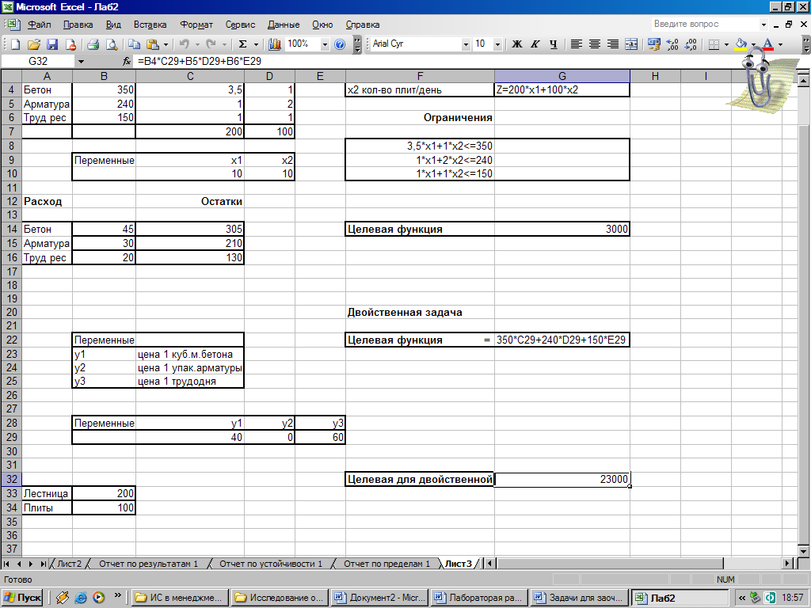Open the borders dropdown arrow
The height and width of the screenshot is (608, 811).
(726, 44)
